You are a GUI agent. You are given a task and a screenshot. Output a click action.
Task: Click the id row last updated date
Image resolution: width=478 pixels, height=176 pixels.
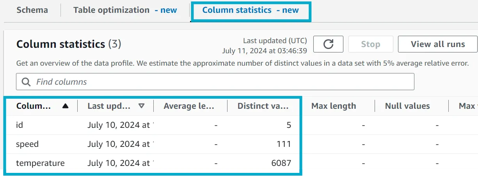(x=121, y=125)
